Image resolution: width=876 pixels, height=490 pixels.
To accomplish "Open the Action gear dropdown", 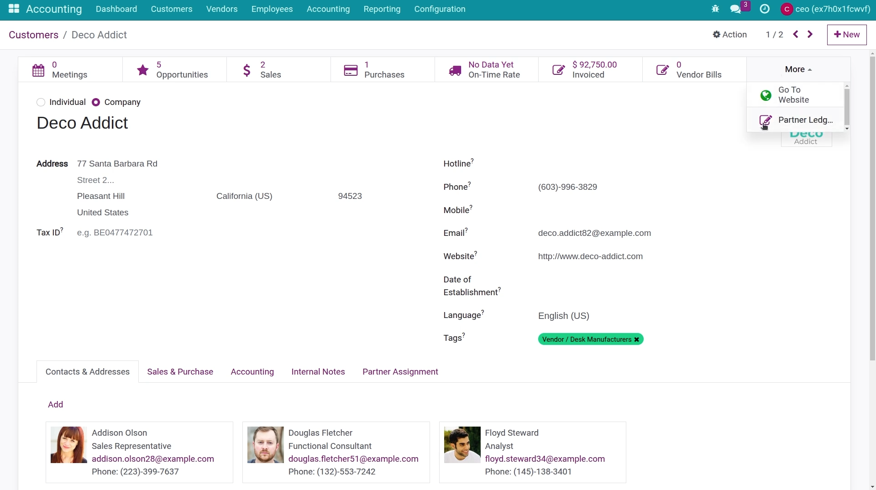I will (x=729, y=34).
